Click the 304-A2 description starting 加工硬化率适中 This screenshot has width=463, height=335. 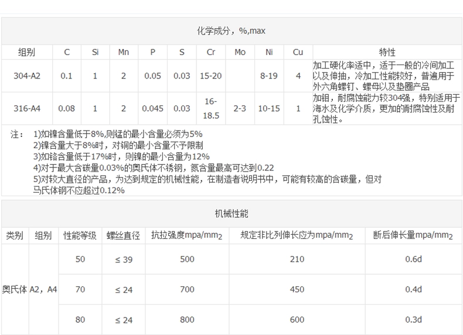coord(383,76)
